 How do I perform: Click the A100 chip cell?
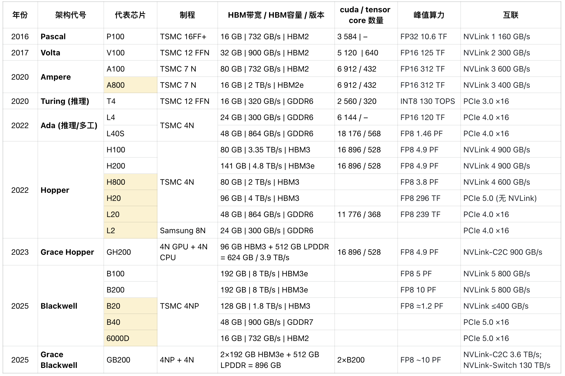point(130,69)
